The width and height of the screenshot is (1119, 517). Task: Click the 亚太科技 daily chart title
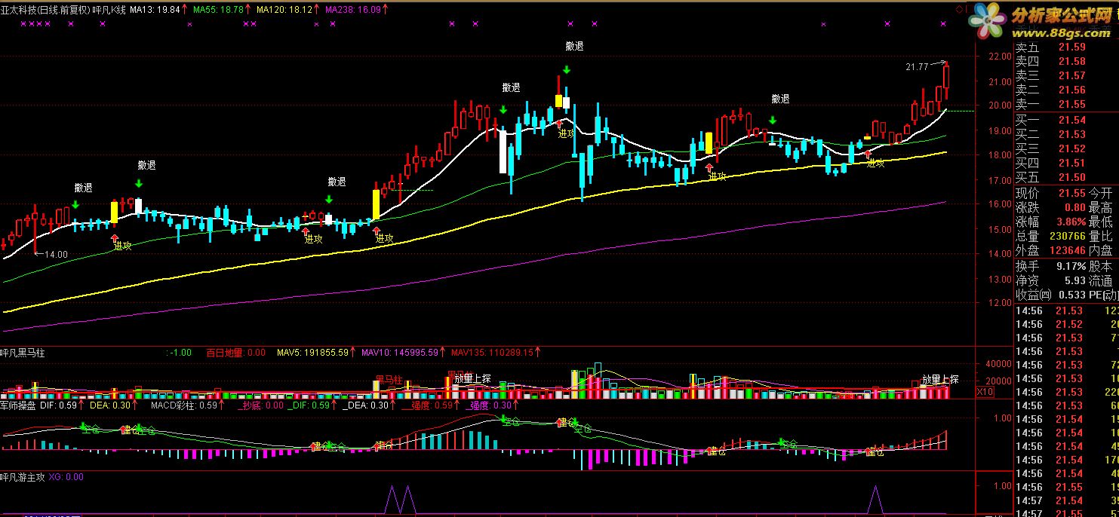point(45,10)
